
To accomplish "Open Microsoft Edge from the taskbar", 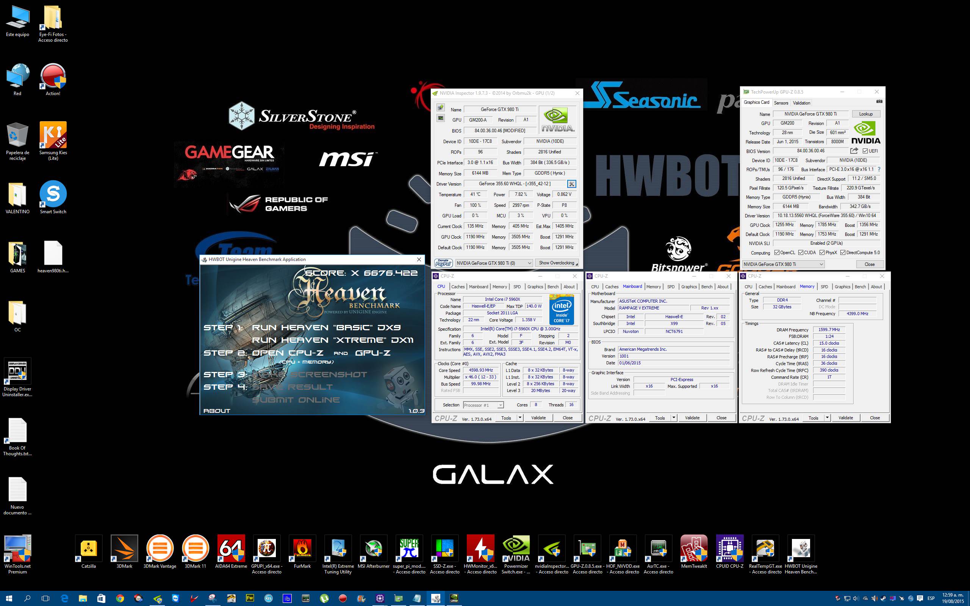I will pyautogui.click(x=64, y=598).
